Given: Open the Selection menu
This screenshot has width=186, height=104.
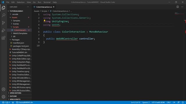Looking at the screenshot, I should pyautogui.click(x=21, y=2).
